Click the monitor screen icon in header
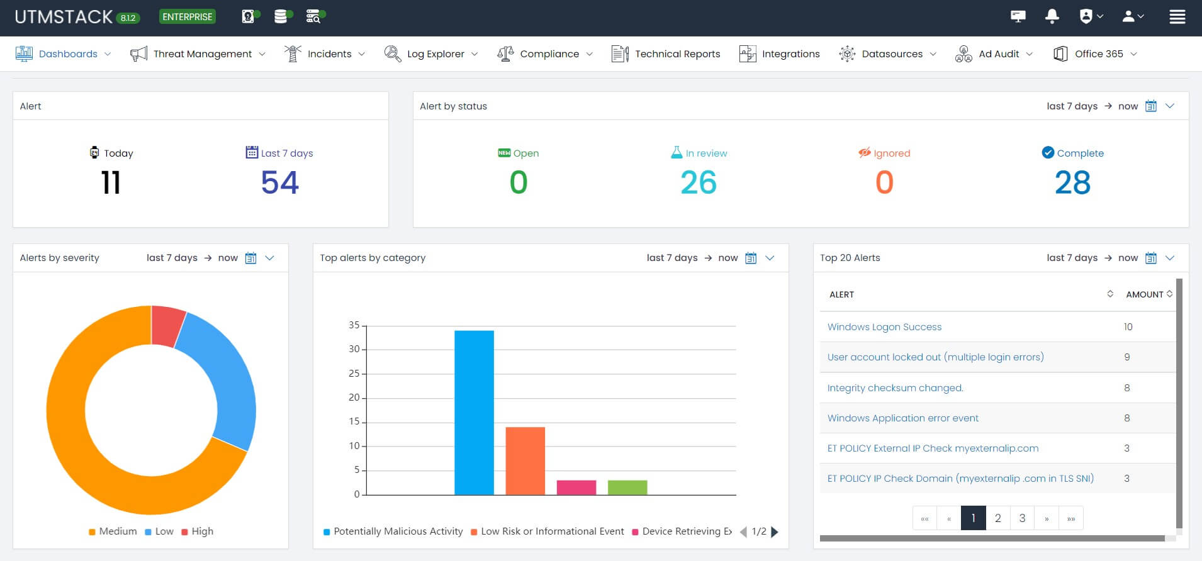This screenshot has width=1202, height=561. click(x=1018, y=16)
